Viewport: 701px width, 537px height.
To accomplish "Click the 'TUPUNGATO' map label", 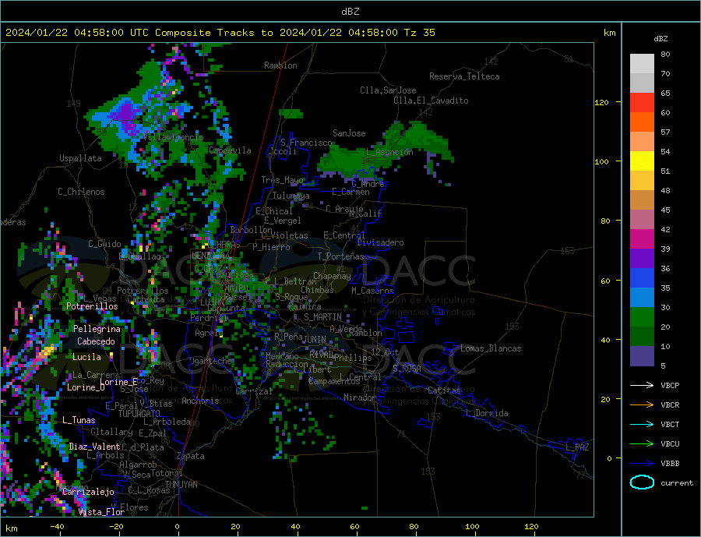I will (x=139, y=414).
